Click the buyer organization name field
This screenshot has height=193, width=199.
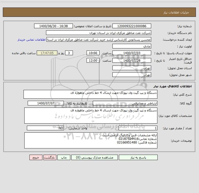(x=98, y=33)
